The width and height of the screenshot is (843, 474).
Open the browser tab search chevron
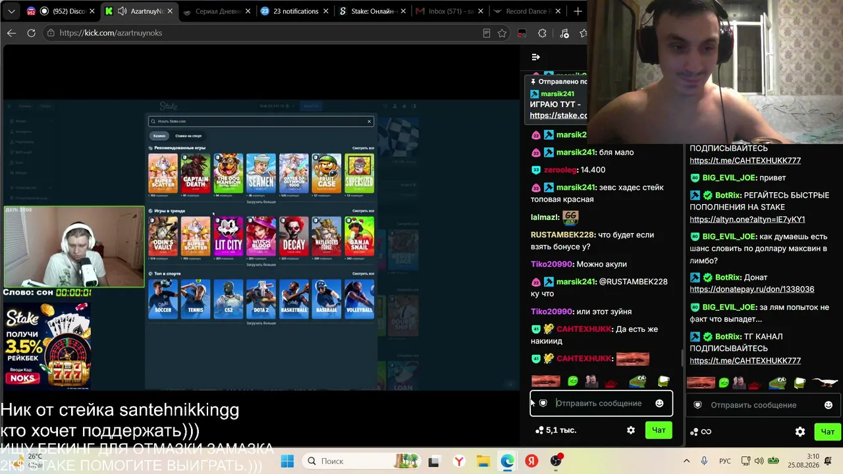tap(11, 11)
